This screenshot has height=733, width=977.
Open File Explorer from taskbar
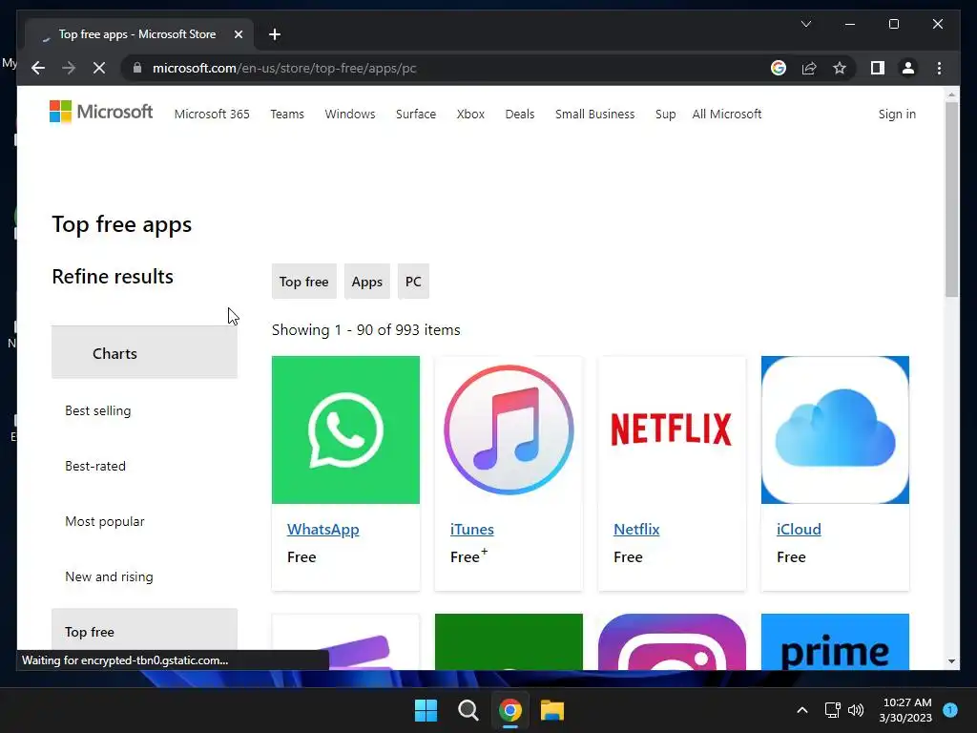[552, 710]
